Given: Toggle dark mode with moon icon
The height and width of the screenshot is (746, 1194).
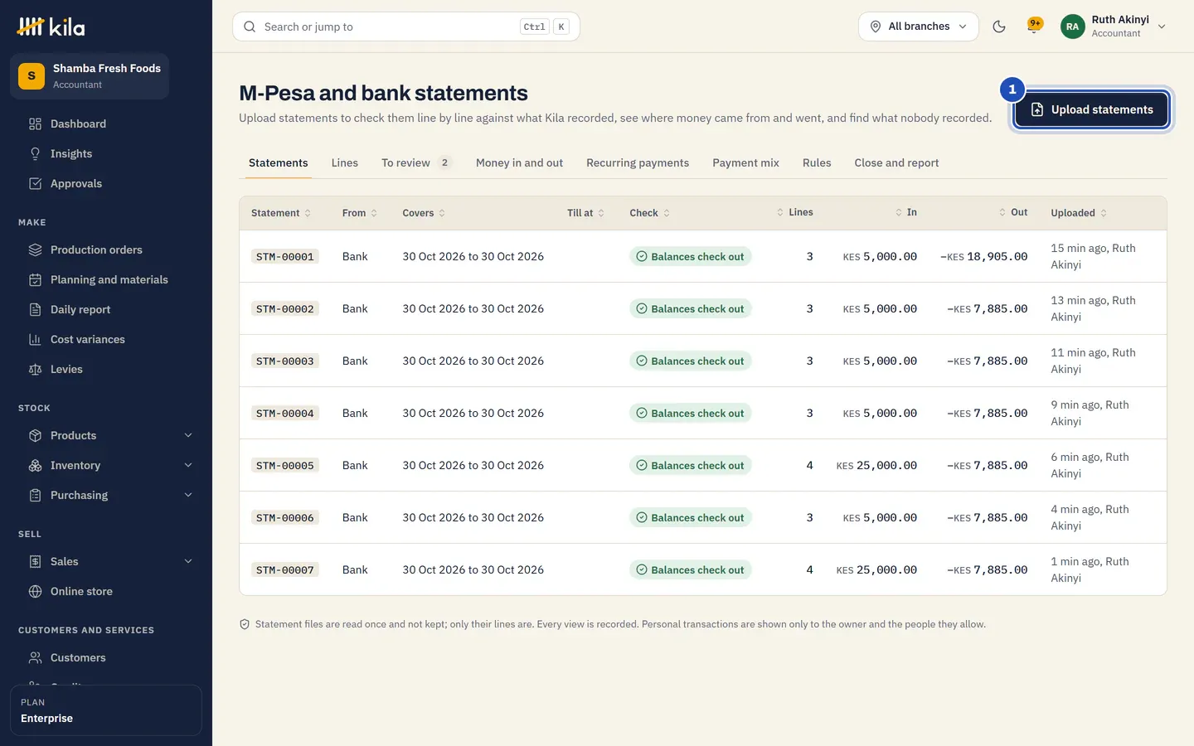Looking at the screenshot, I should tap(999, 27).
